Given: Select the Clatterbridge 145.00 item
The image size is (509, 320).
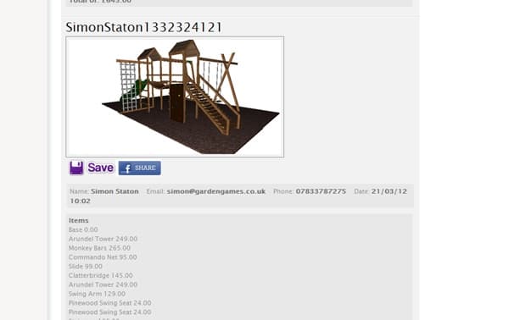Looking at the screenshot, I should tap(101, 275).
